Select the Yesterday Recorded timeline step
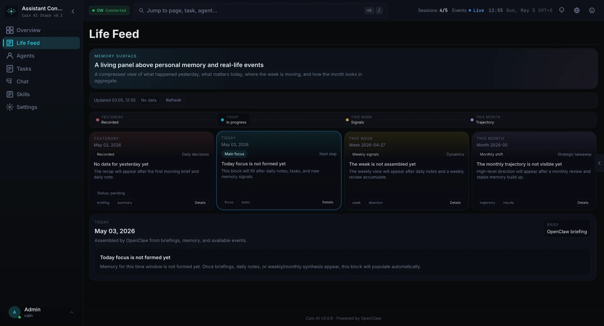The image size is (604, 326). (x=109, y=120)
